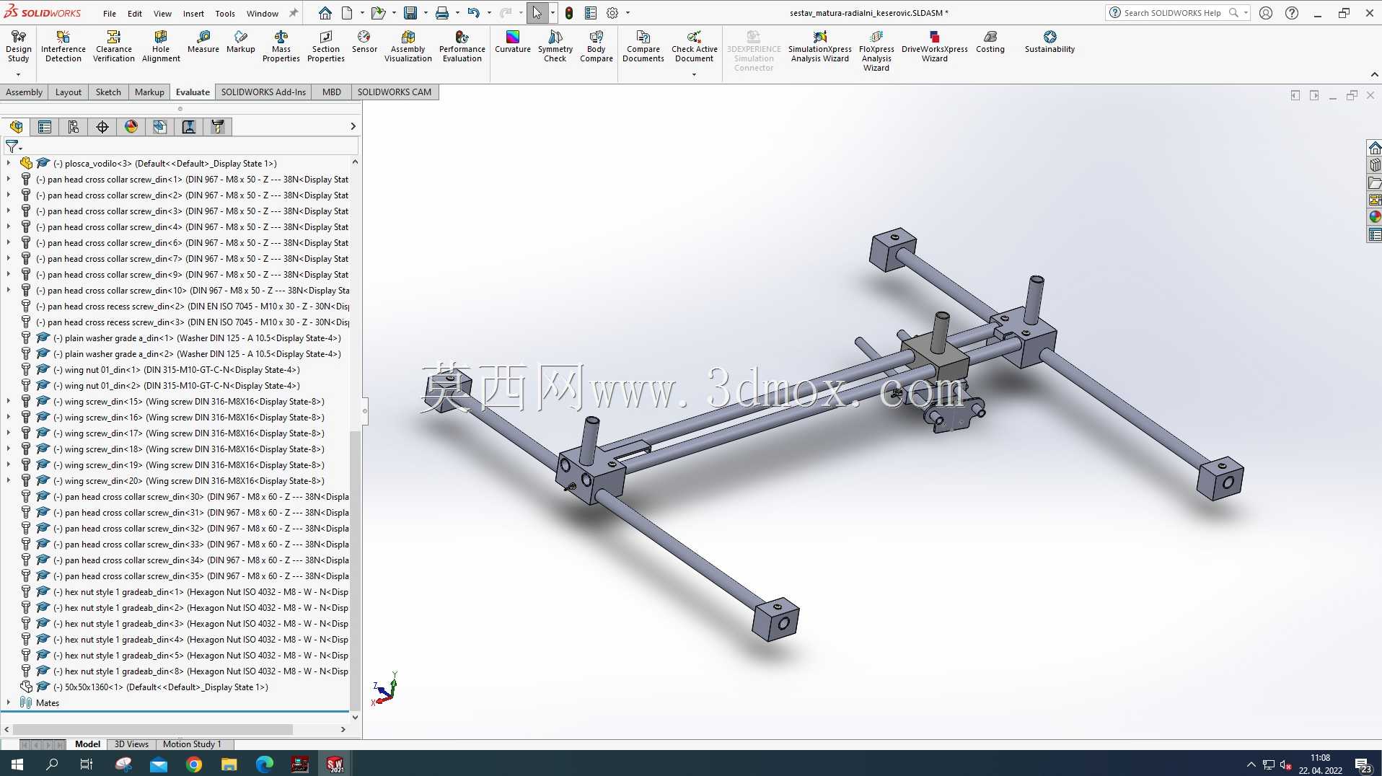Viewport: 1382px width, 776px height.
Task: Open the Save dropdown arrow
Action: [426, 13]
